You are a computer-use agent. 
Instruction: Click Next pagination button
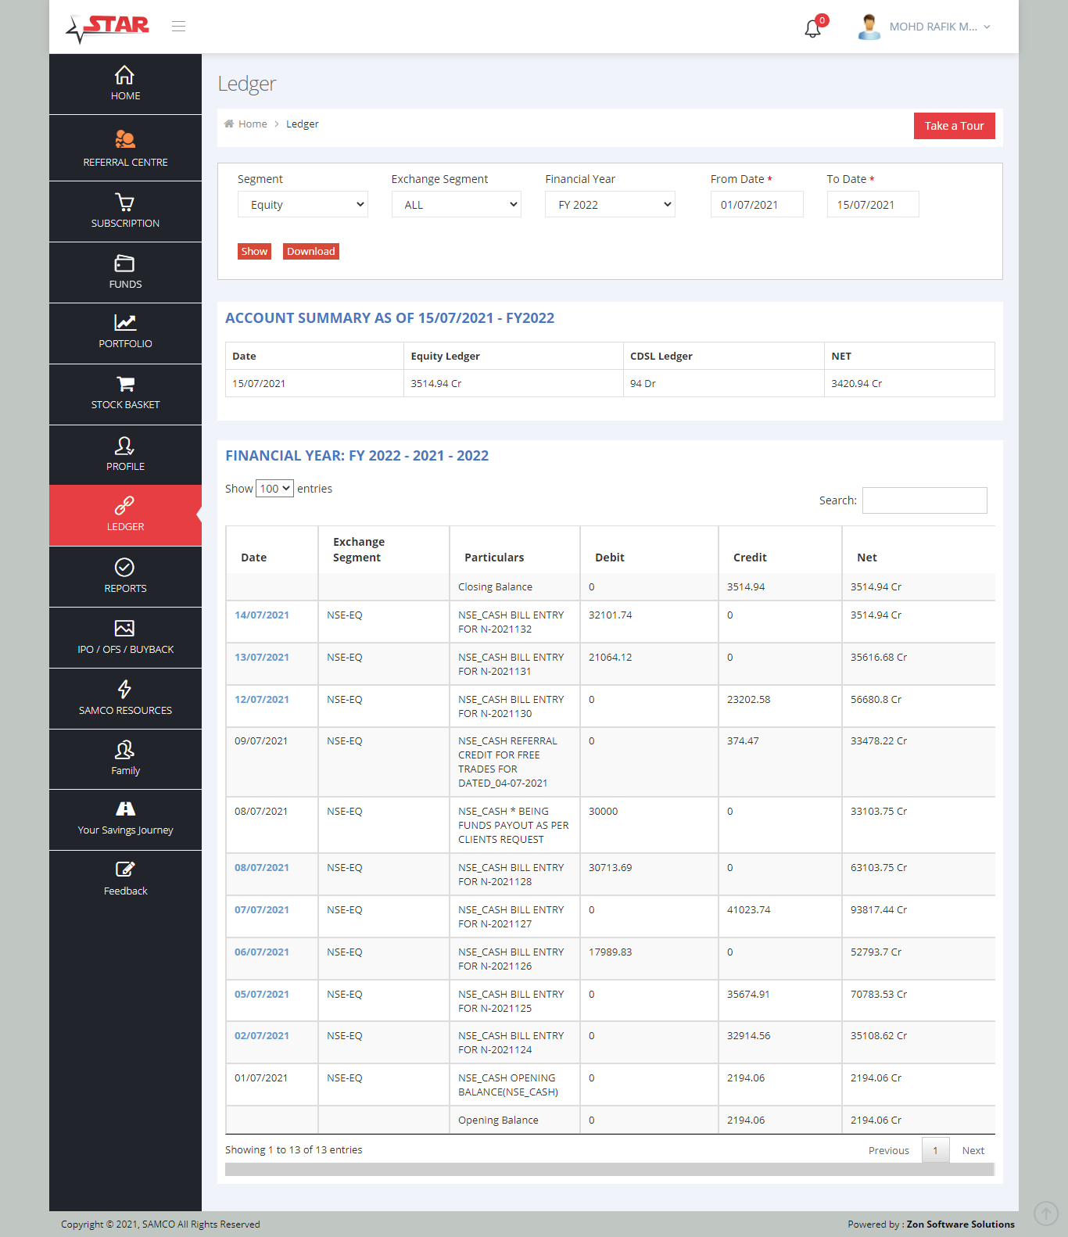(x=973, y=1151)
